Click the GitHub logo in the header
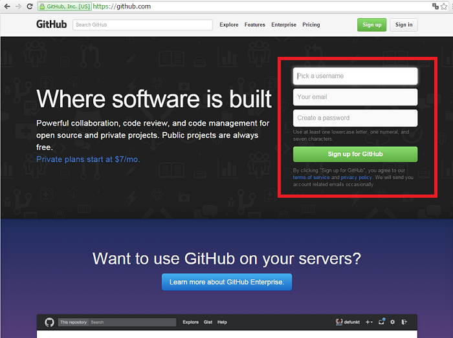The height and width of the screenshot is (338, 453). click(x=51, y=25)
